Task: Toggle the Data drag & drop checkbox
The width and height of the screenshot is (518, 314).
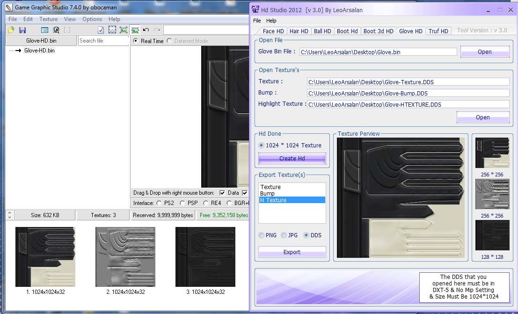Action: tap(222, 193)
